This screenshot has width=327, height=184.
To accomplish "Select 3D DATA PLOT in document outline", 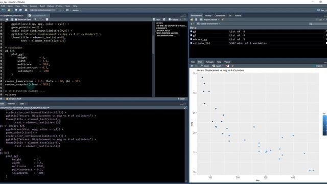I will 163,31.
